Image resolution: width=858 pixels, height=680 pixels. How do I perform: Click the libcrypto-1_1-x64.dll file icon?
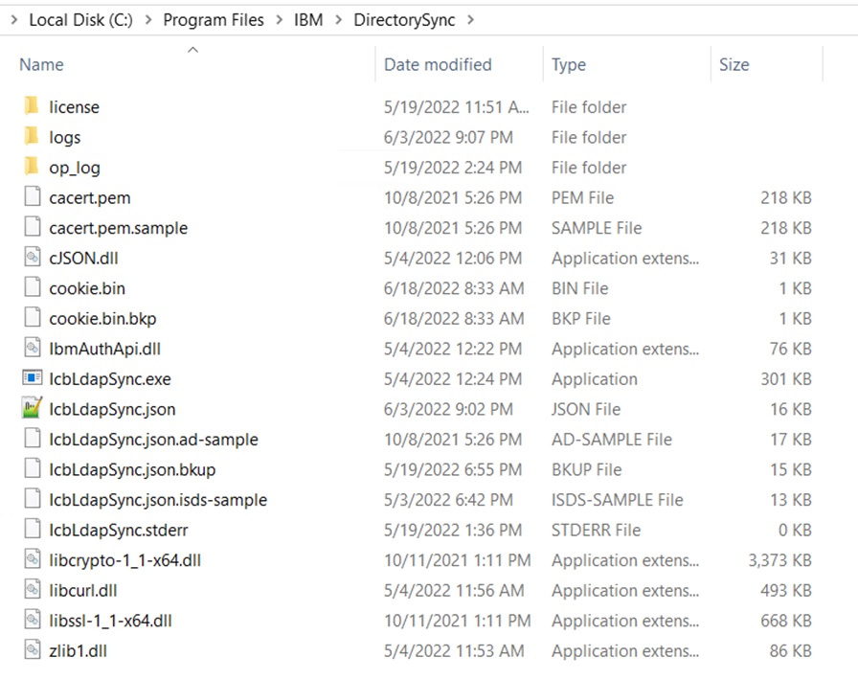tap(33, 559)
